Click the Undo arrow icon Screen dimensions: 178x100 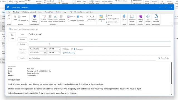[x=9, y=16]
